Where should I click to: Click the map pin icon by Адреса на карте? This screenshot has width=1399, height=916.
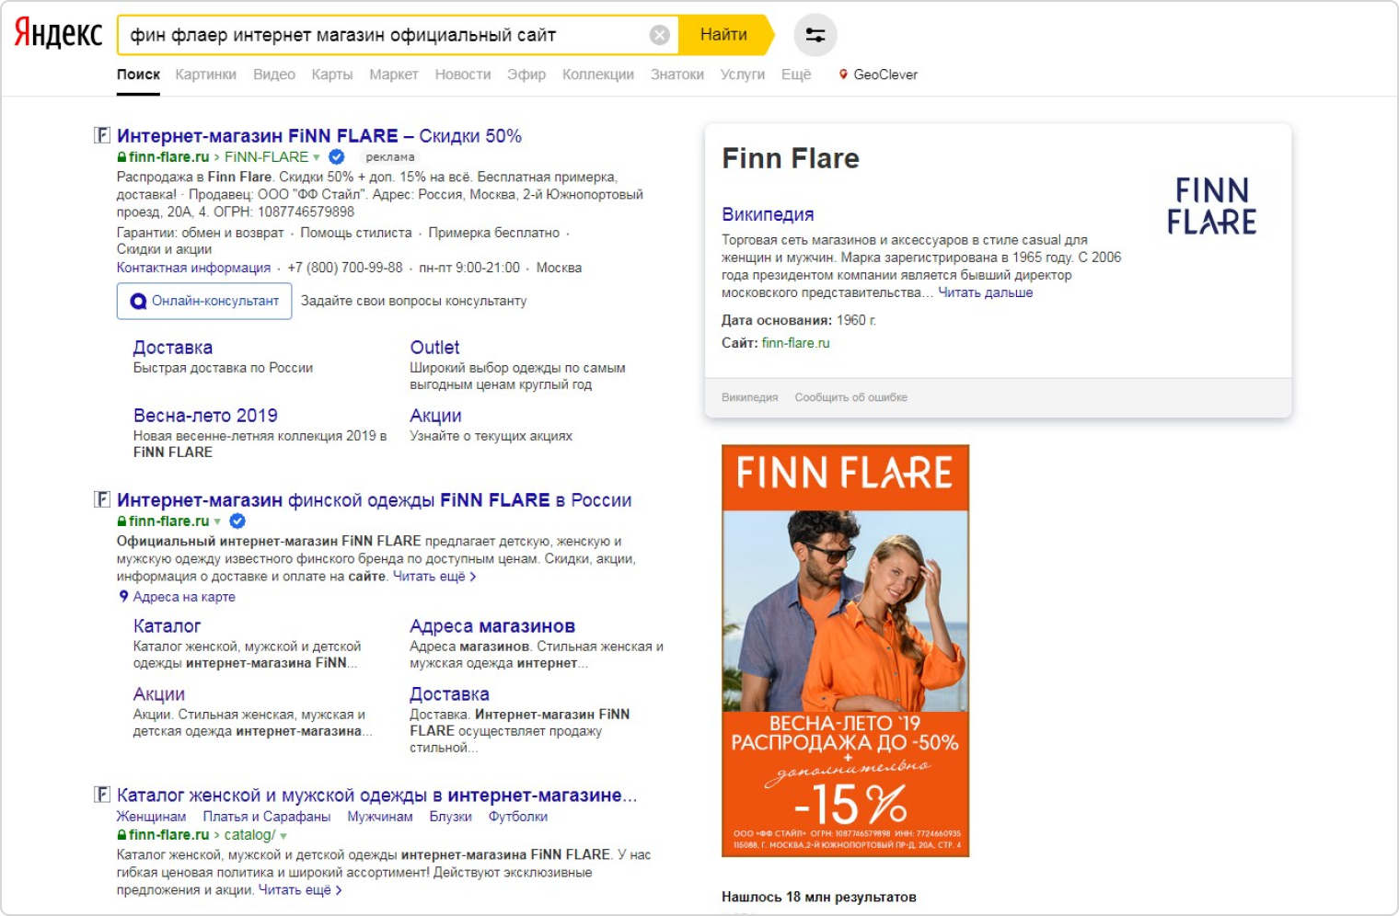click(x=123, y=597)
